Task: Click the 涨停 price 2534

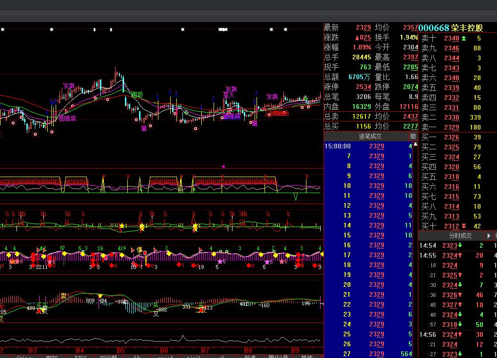Action: (363, 87)
